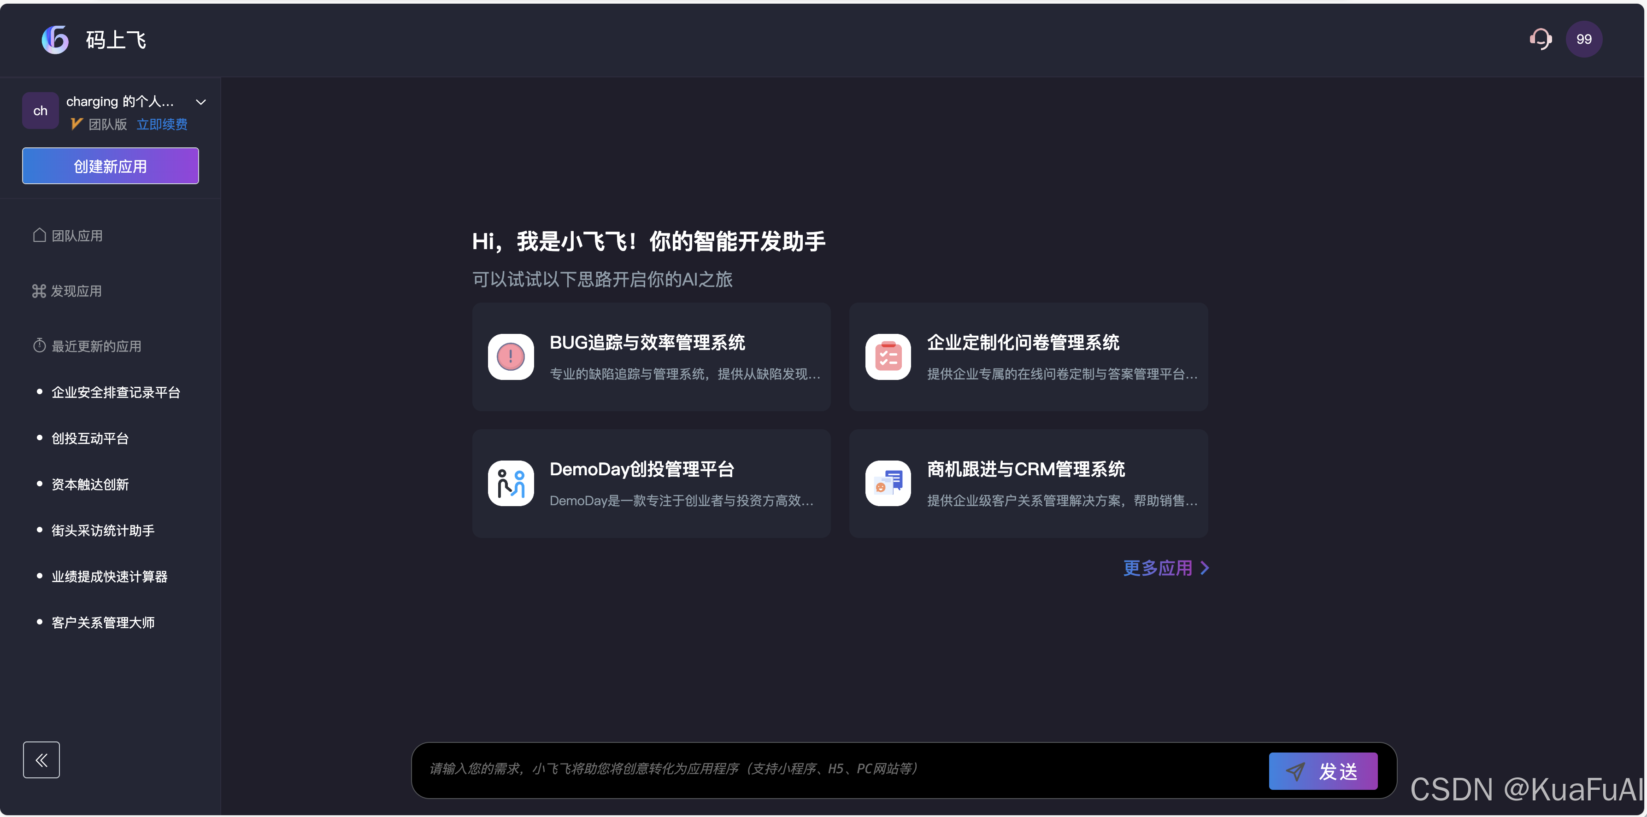This screenshot has height=817, width=1647.
Task: Click the 企业定制化问卷 clipboard icon
Action: (888, 356)
